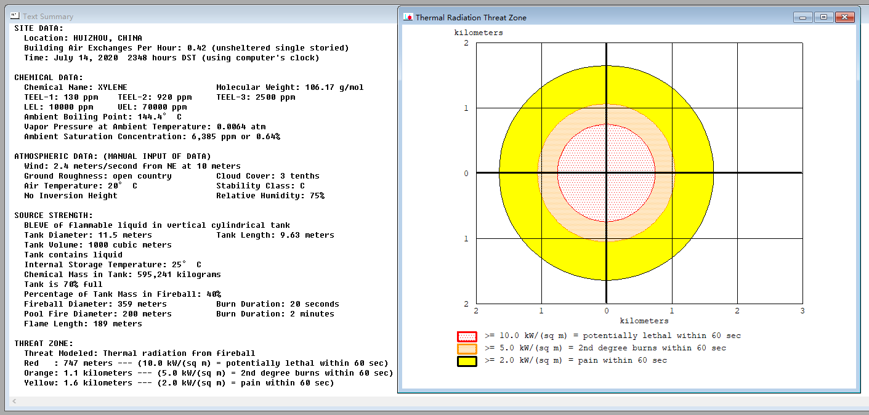
Task: Click the Text Summary window icon
Action: (x=15, y=16)
